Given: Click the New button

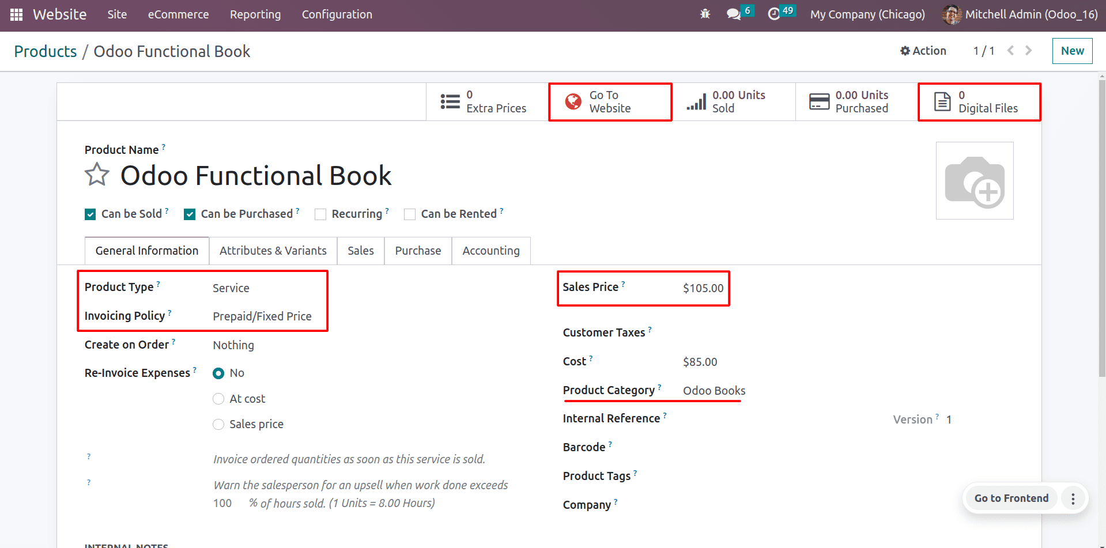Looking at the screenshot, I should point(1072,51).
